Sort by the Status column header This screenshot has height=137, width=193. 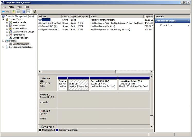tap(117, 16)
